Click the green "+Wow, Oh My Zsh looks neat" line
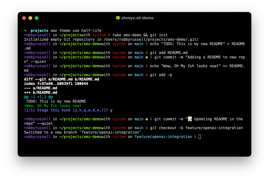 [x=53, y=106]
